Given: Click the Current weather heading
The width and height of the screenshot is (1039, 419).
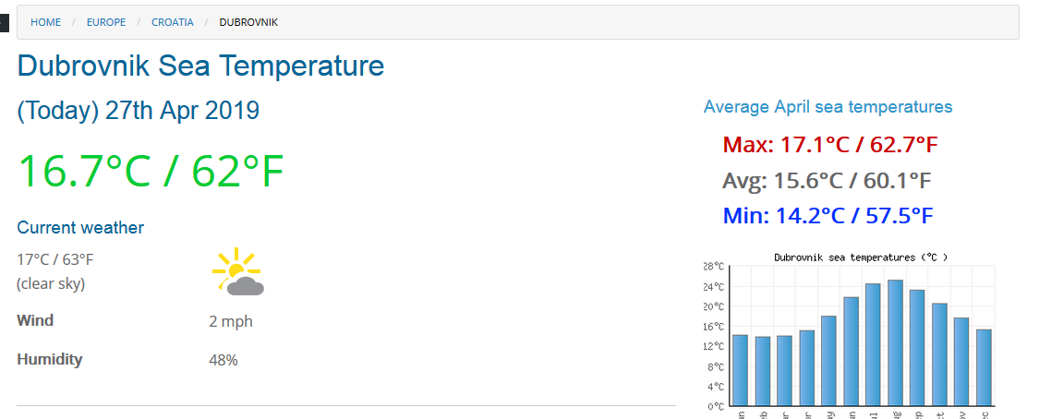Looking at the screenshot, I should coord(80,228).
